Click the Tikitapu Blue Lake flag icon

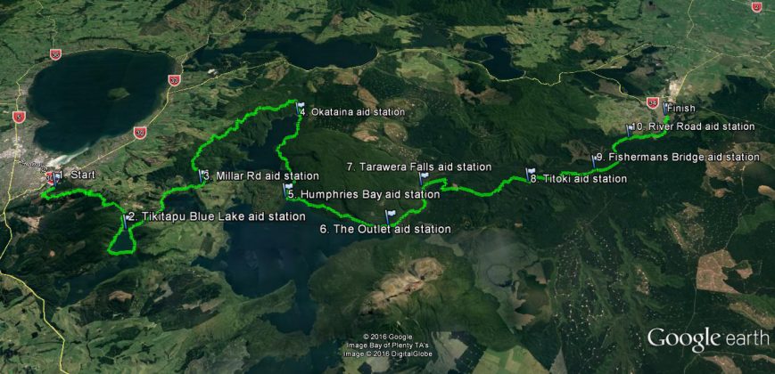[126, 220]
